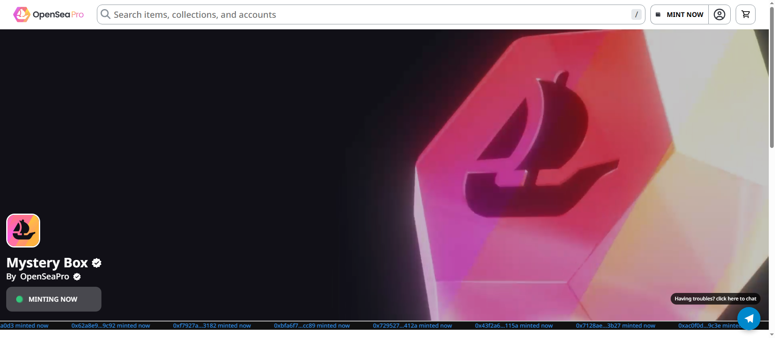Screen dimensions: 775x338
Task: Click the MINTING NOW status button
Action: (54, 299)
